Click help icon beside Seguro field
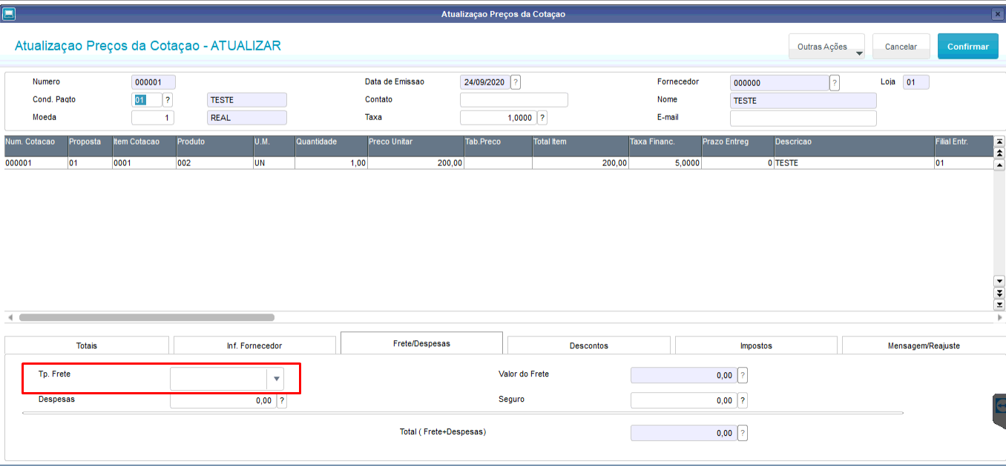 [x=743, y=401]
